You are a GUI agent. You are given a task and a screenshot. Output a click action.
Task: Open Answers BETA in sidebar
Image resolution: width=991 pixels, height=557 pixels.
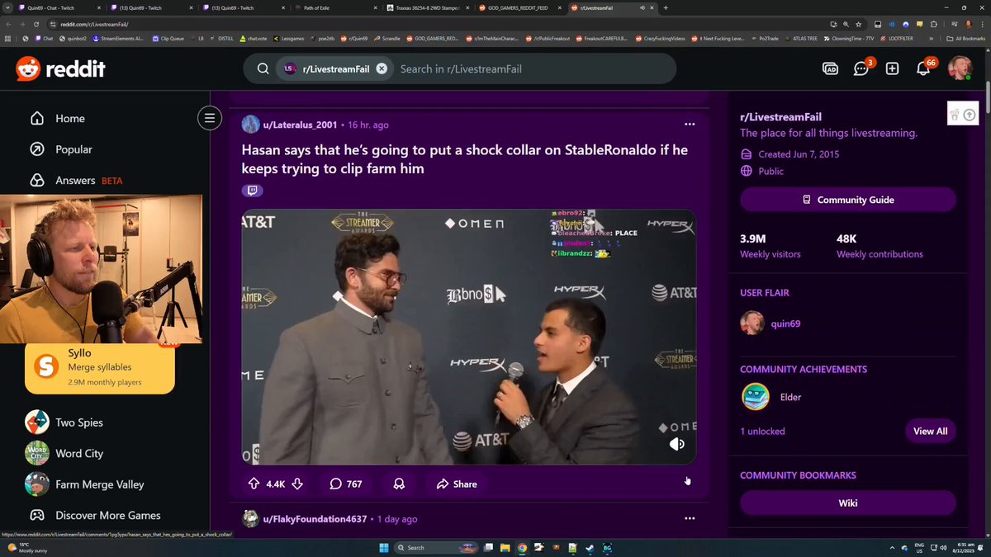pyautogui.click(x=76, y=180)
